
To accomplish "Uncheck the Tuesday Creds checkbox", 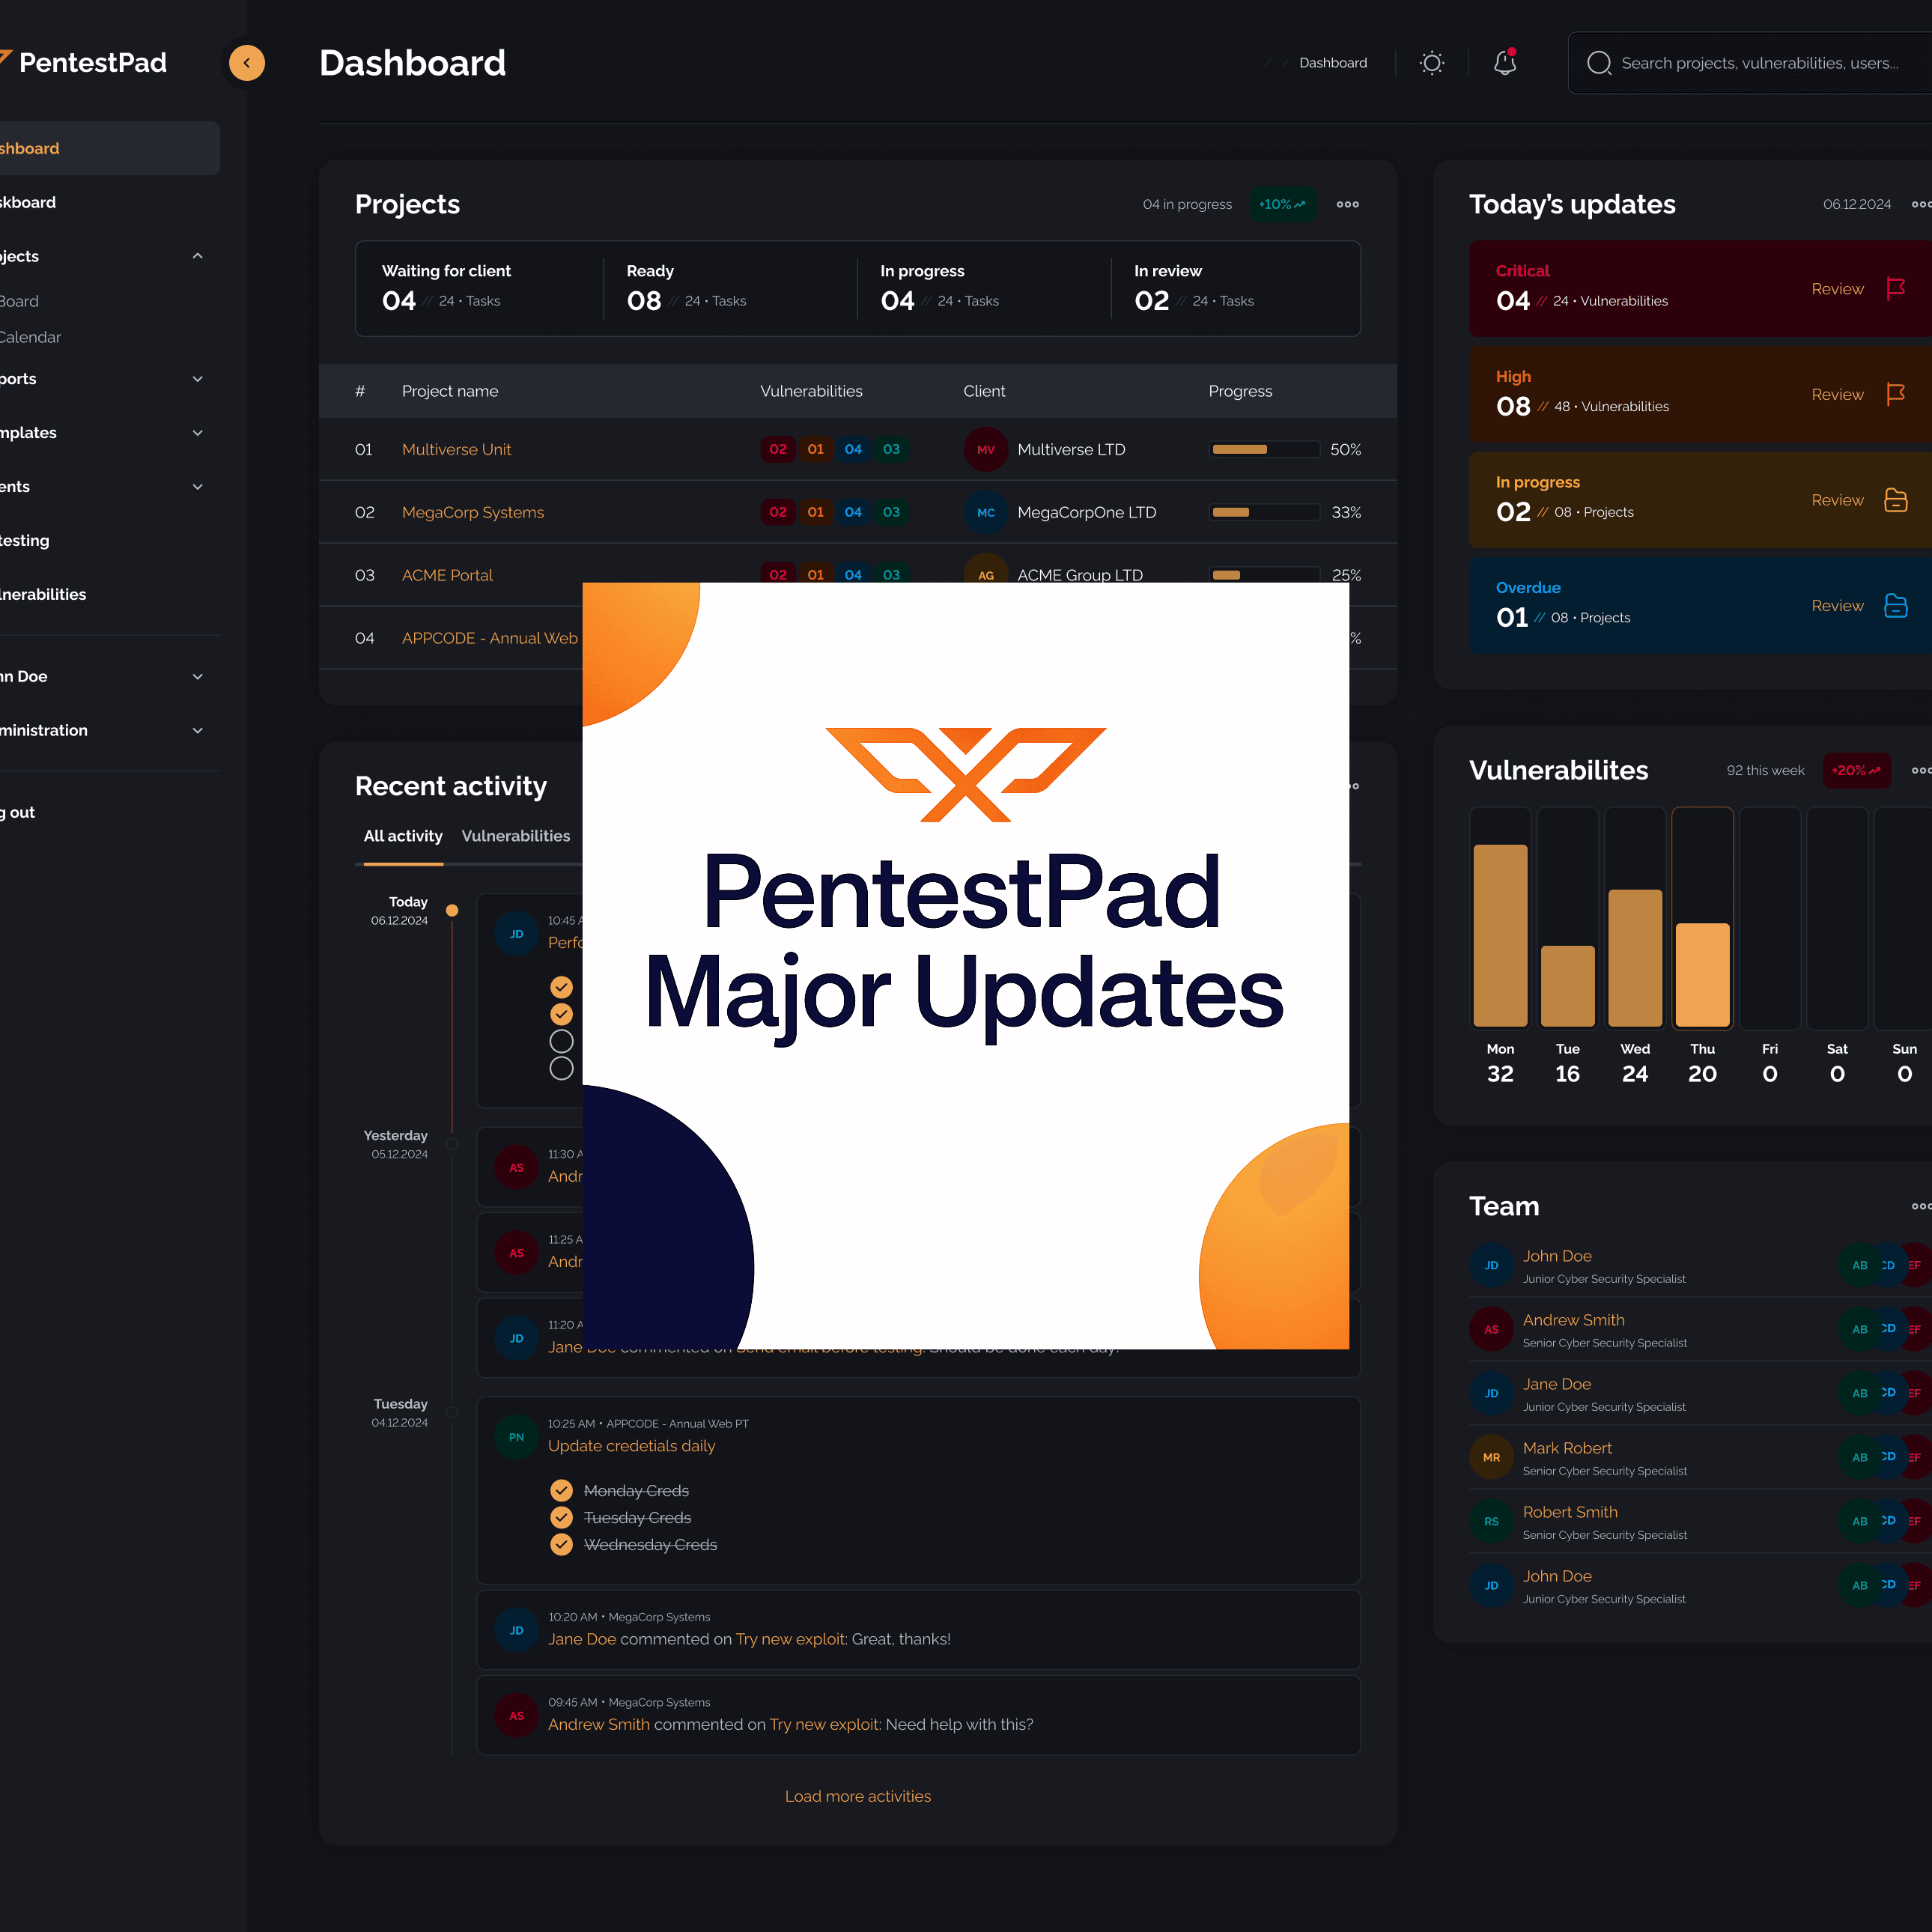I will [x=561, y=1517].
